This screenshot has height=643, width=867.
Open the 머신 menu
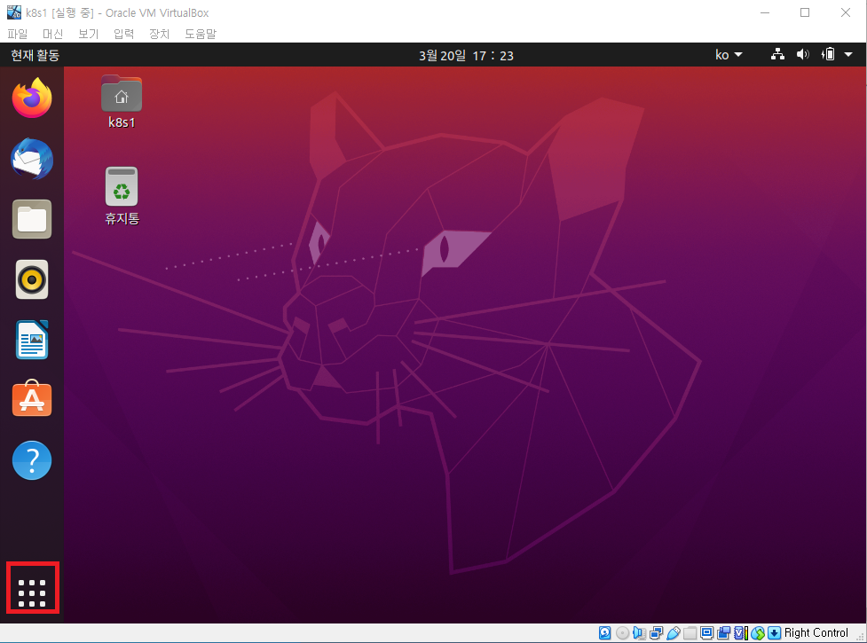pyautogui.click(x=52, y=34)
